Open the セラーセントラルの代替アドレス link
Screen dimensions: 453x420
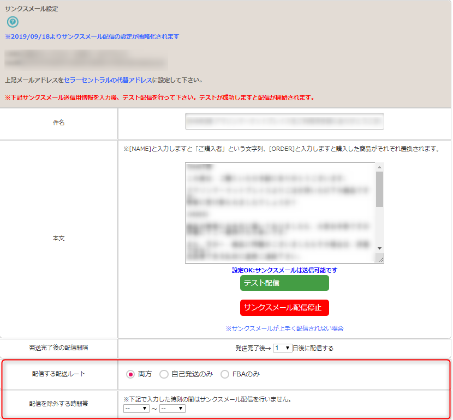[108, 80]
